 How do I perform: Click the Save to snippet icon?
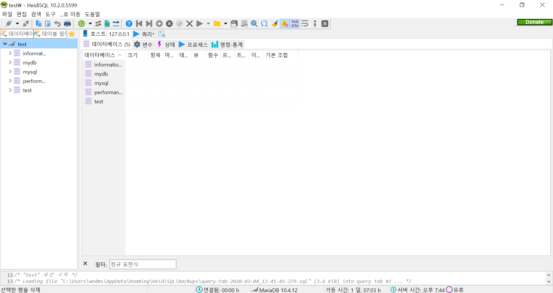(244, 24)
